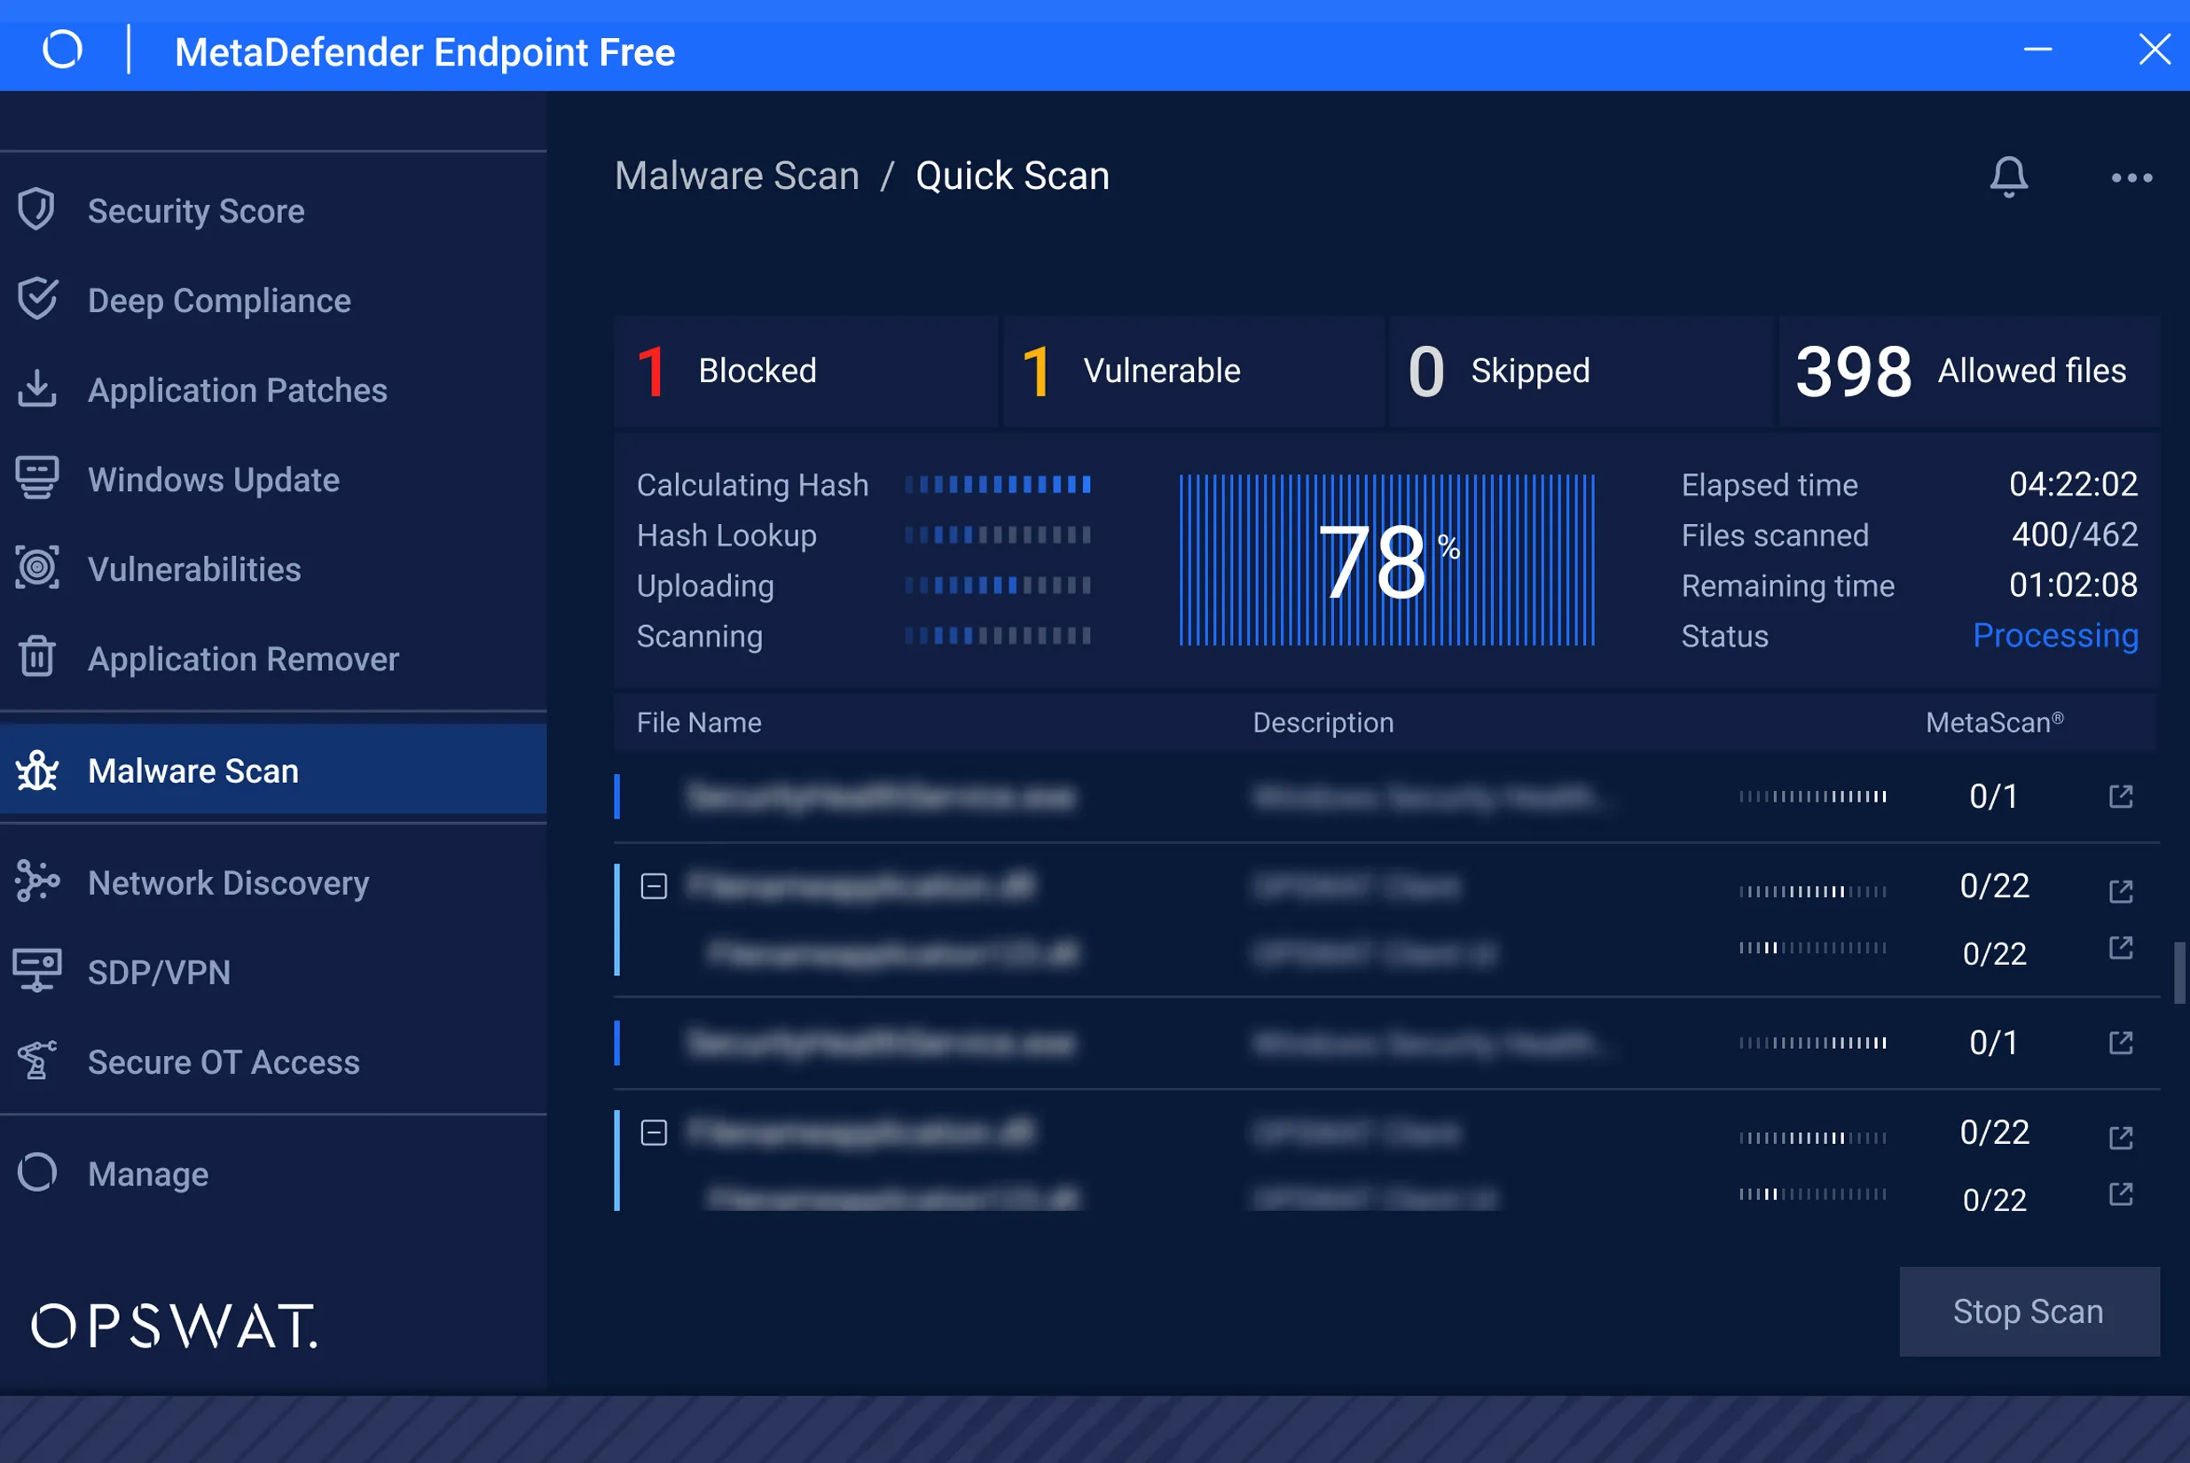Open the Application Patches section icon
This screenshot has height=1463, width=2190.
(x=37, y=388)
